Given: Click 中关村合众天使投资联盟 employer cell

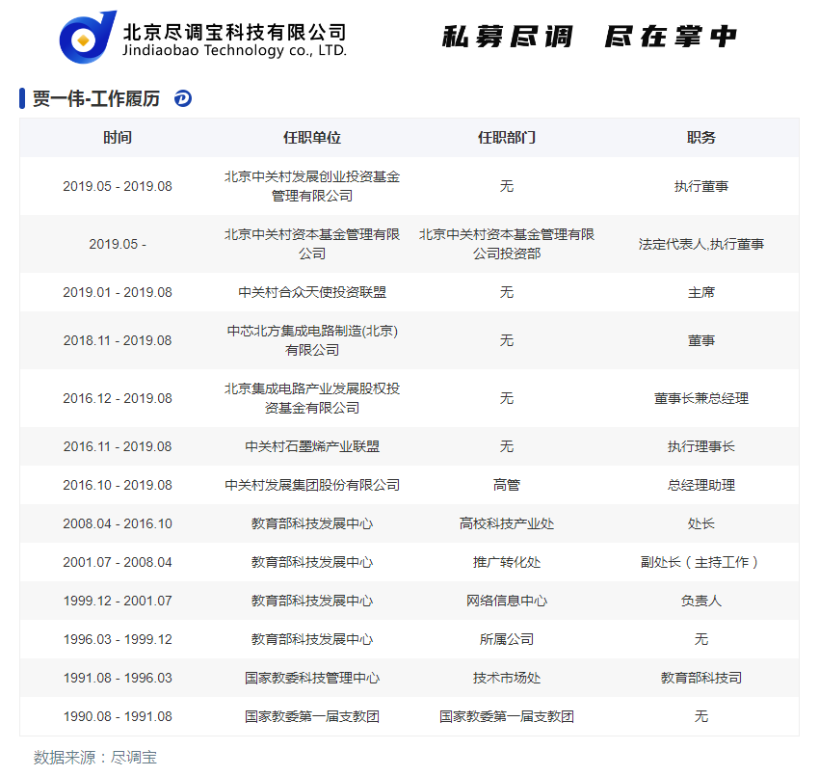Looking at the screenshot, I should (312, 292).
